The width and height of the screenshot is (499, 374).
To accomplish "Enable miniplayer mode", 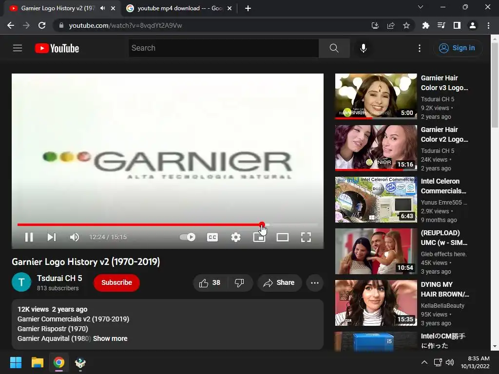I will [x=259, y=237].
